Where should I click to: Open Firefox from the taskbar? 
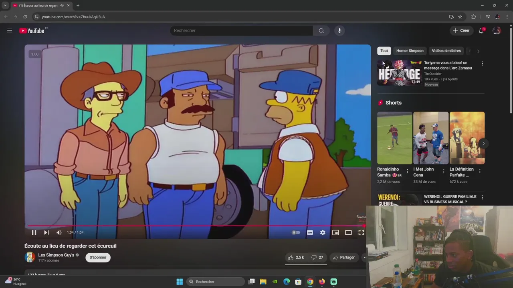tap(322, 282)
